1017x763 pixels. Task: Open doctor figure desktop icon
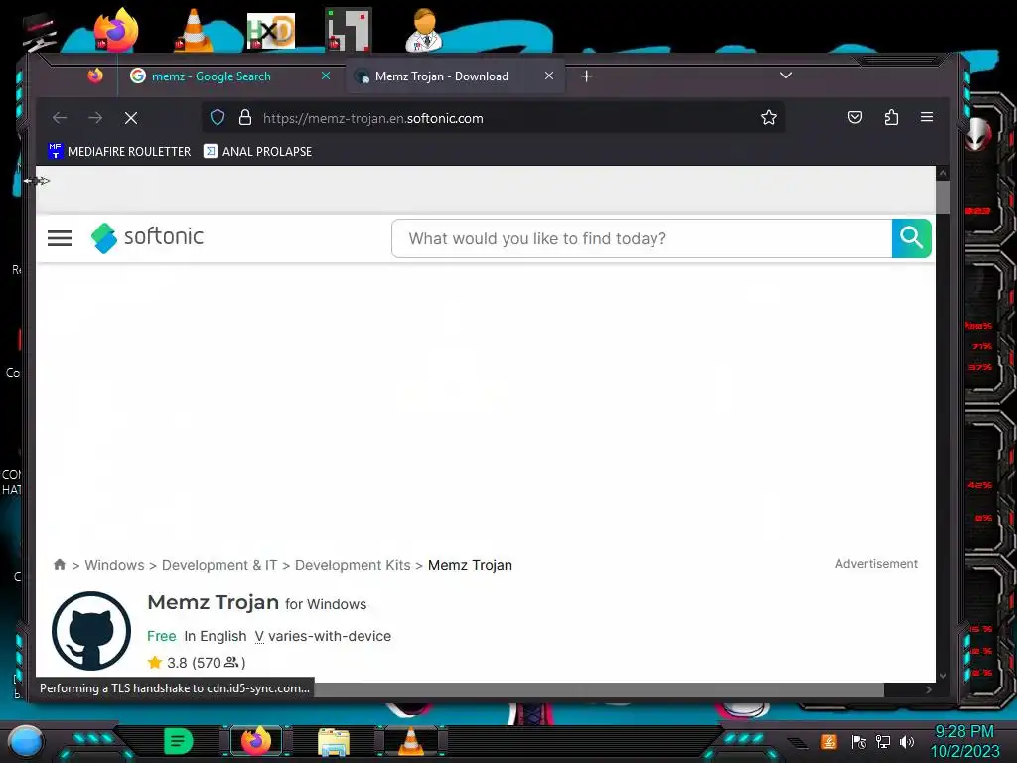424,30
